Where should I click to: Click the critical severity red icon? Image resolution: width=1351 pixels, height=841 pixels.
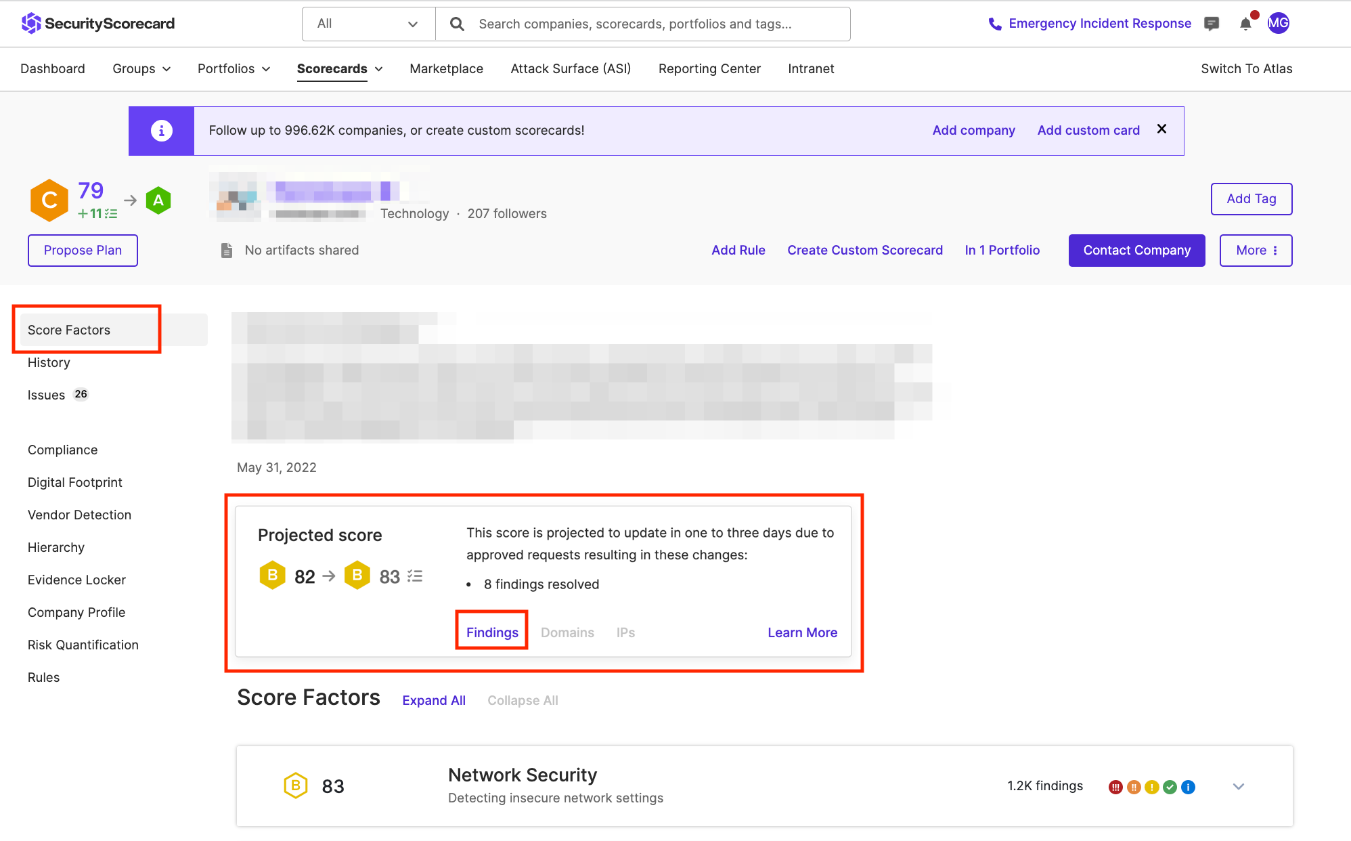click(x=1115, y=787)
